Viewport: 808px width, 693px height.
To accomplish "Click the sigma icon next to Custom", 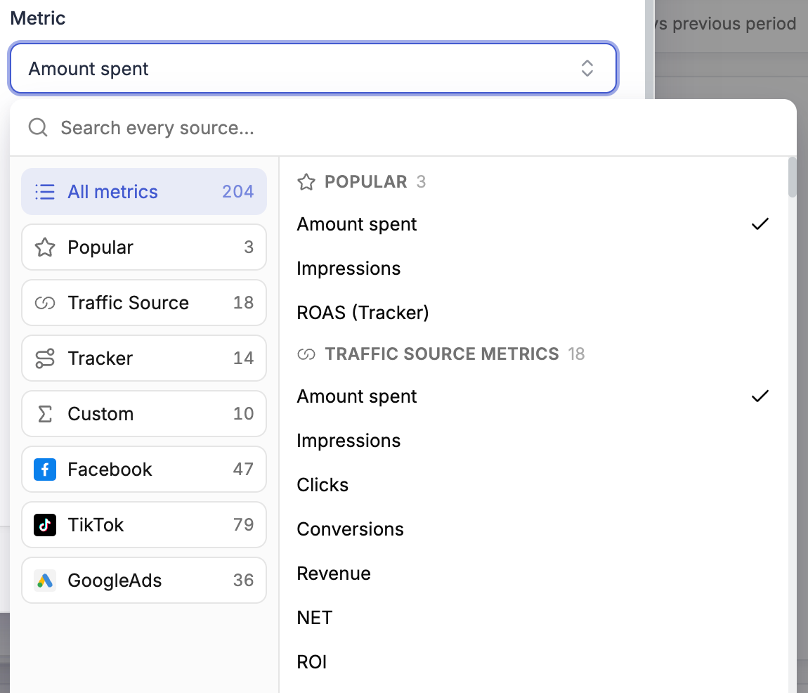I will pos(45,414).
